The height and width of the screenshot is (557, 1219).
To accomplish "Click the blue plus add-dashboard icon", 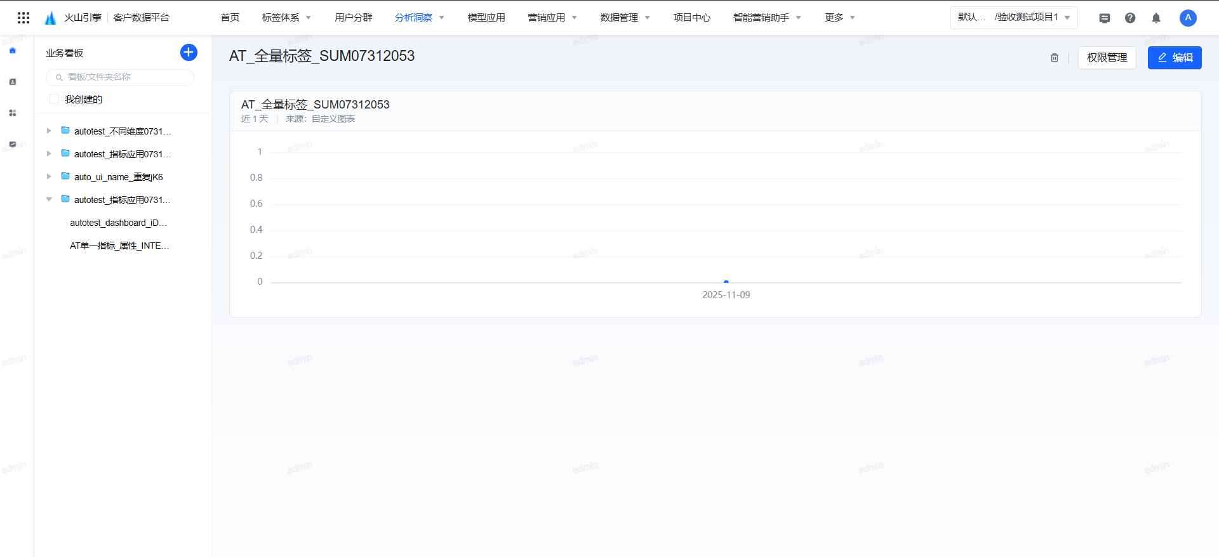I will pos(189,53).
